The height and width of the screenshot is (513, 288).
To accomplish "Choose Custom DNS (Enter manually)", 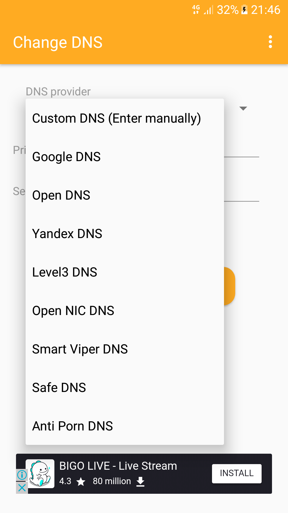I will [117, 118].
